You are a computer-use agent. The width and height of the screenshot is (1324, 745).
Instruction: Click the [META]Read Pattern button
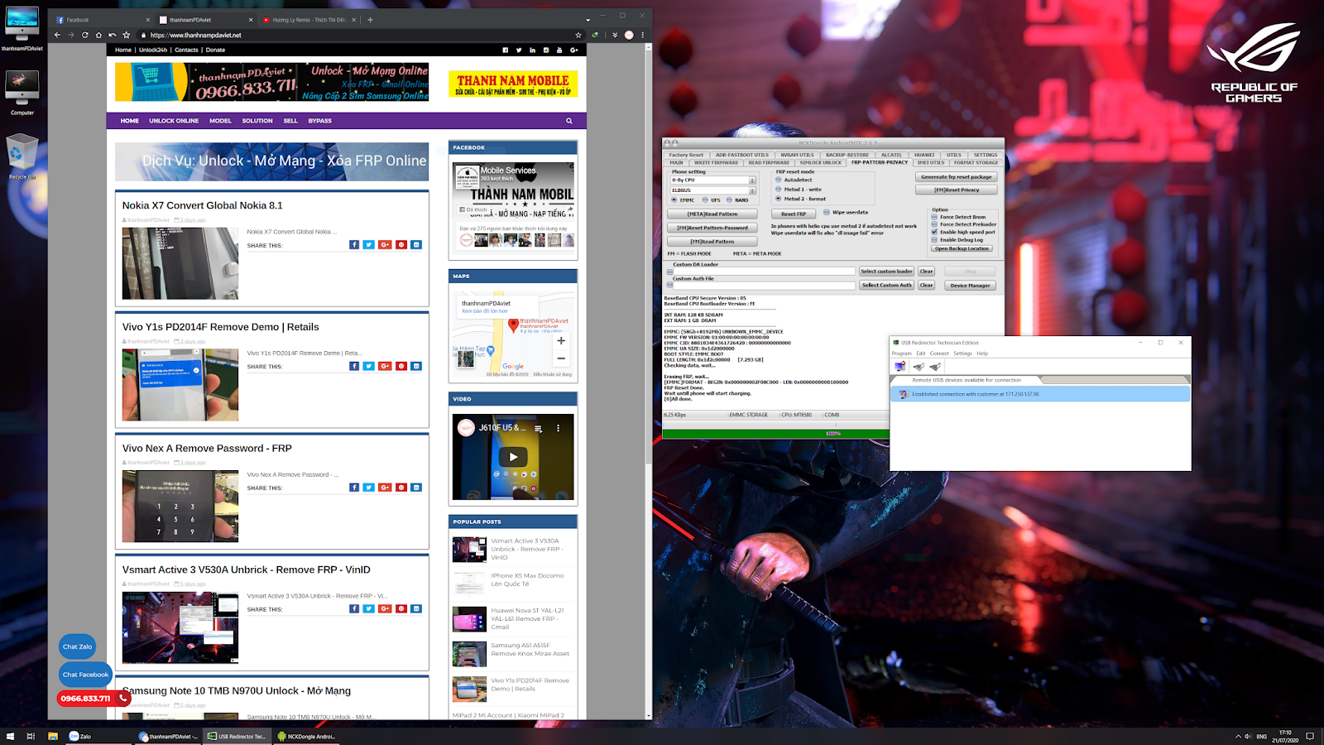712,214
